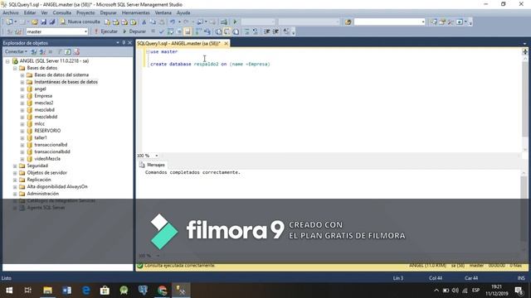The width and height of the screenshot is (531, 298).
Task: Collapse the ANGEL server node
Action: [7, 61]
